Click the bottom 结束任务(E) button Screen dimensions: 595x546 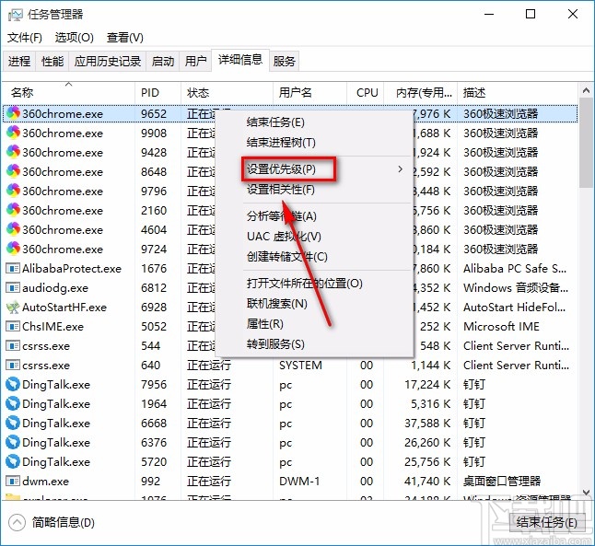546,522
